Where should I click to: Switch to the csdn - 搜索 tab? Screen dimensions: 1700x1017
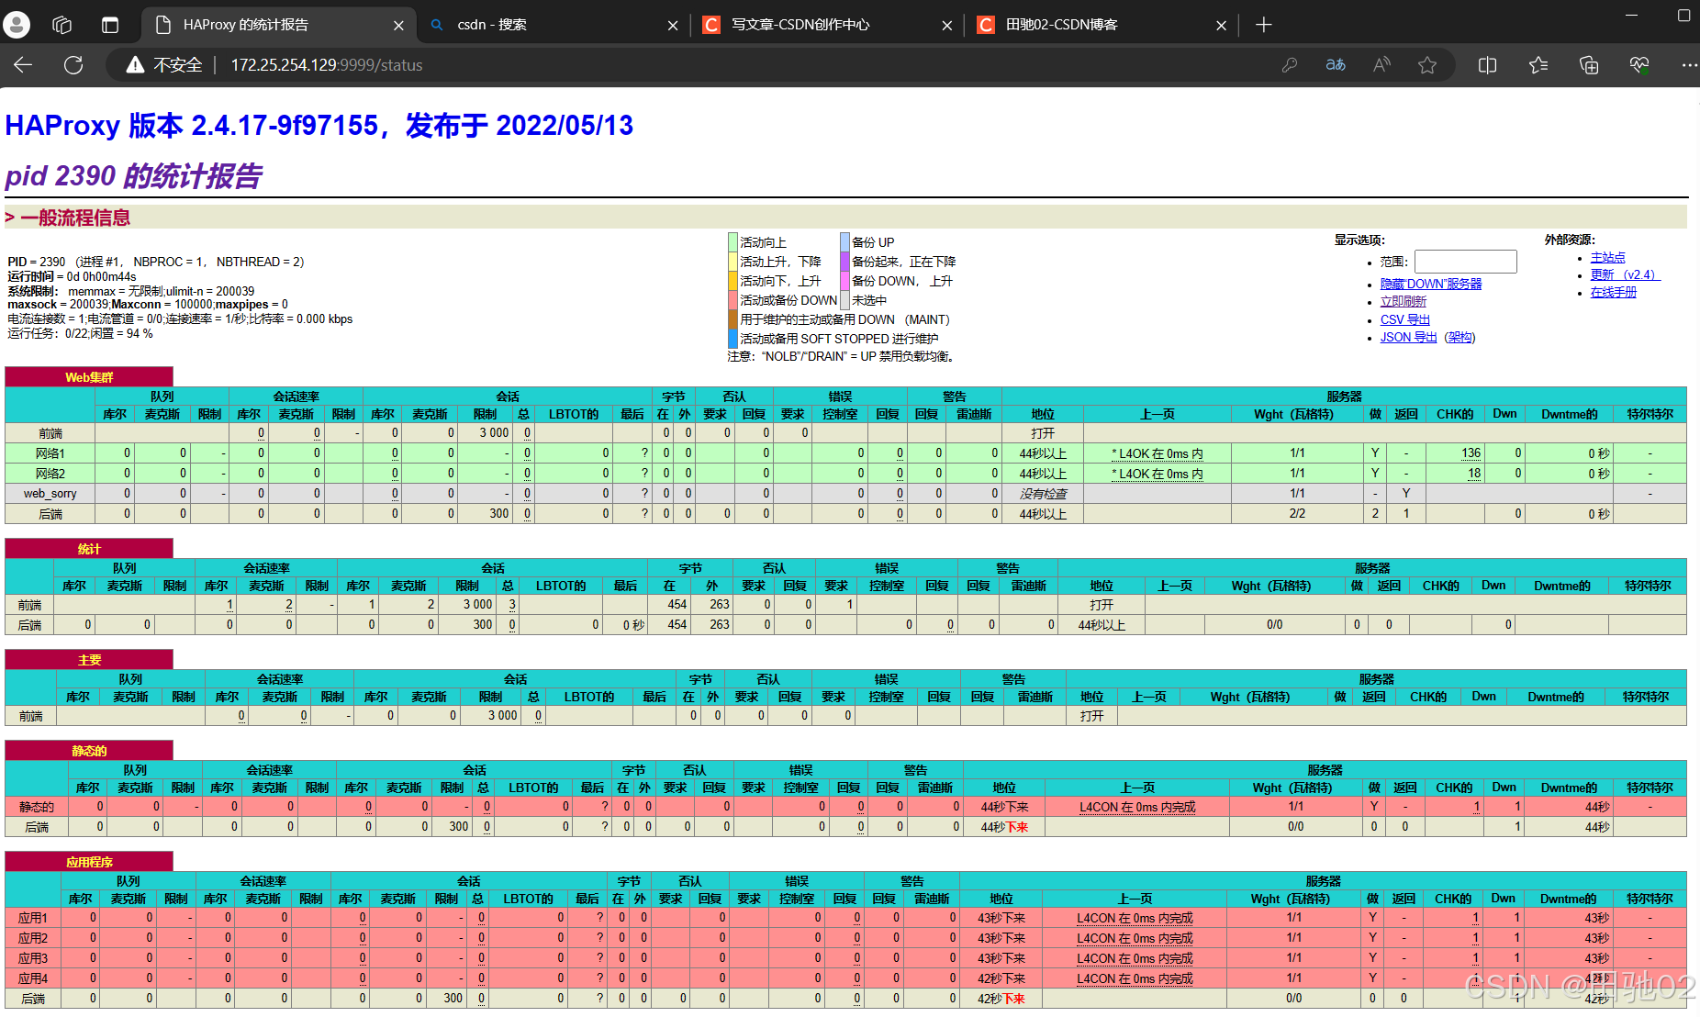554,25
